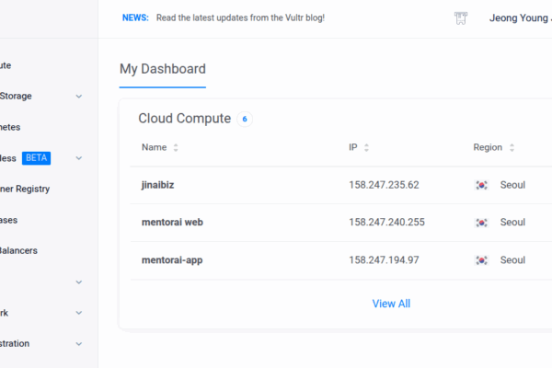Expand the unlabeled sidebar section below Load Balancers
The width and height of the screenshot is (552, 368).
click(x=79, y=282)
